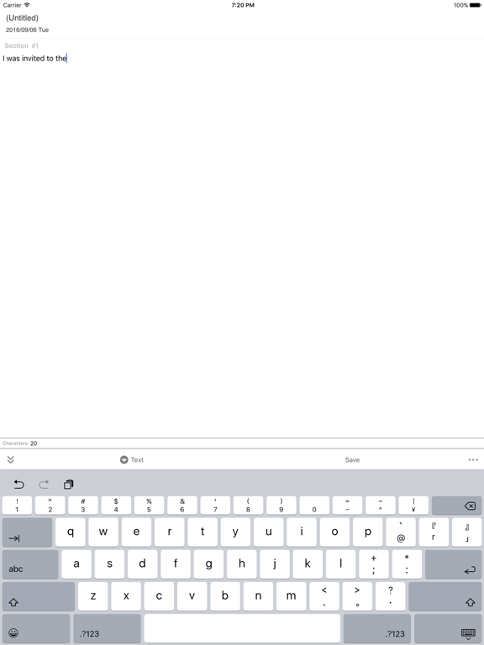Tap the number 0 key
This screenshot has width=484, height=645.
(x=314, y=506)
